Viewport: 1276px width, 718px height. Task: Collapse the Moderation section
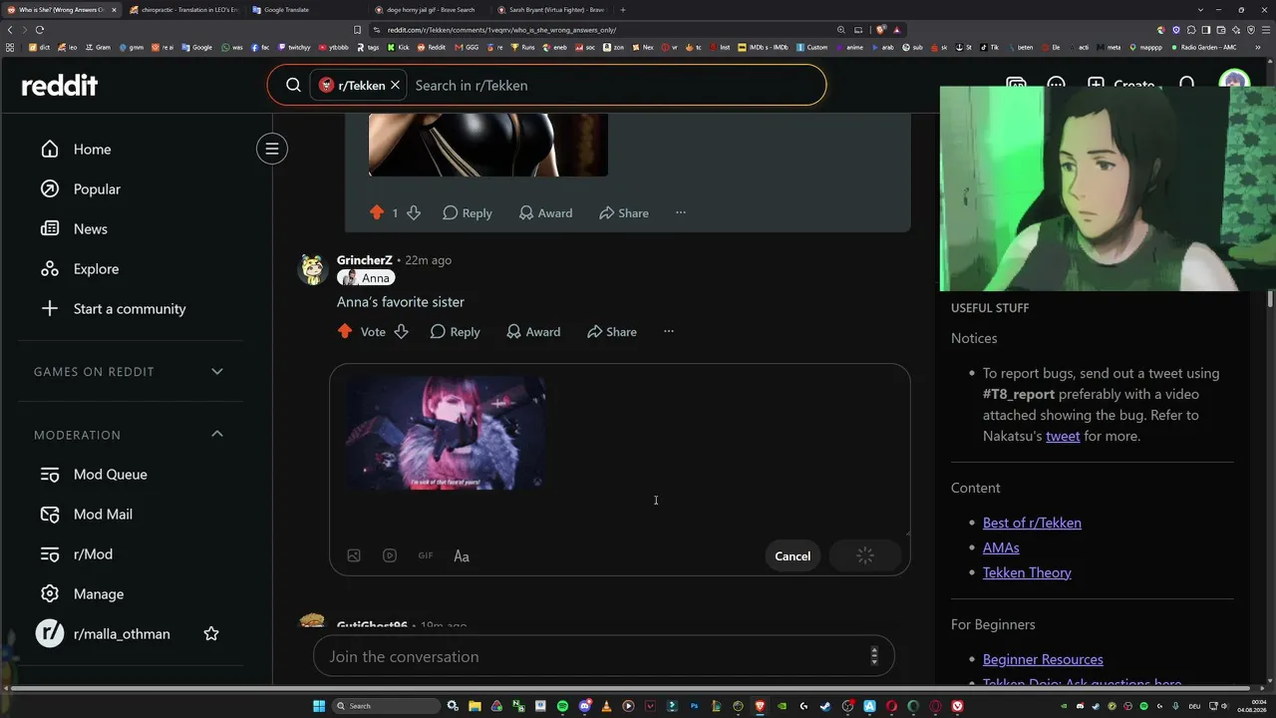[x=217, y=435]
